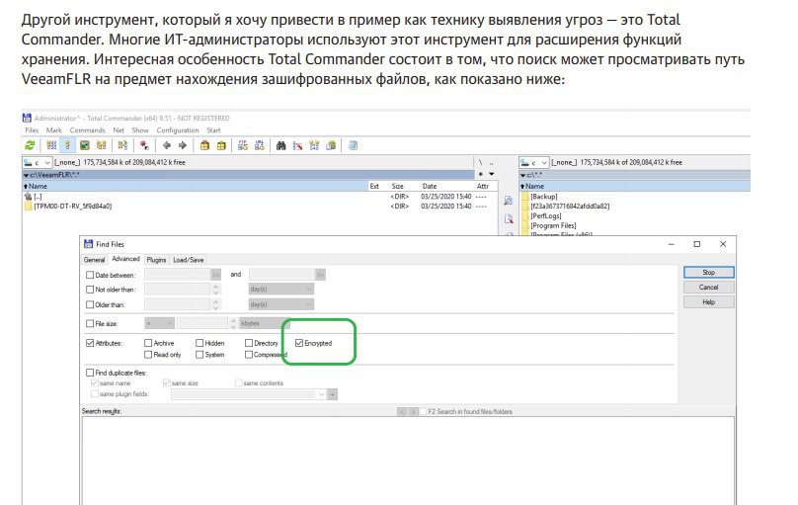The width and height of the screenshot is (798, 505).
Task: Tick the Hidden attribute checkbox
Action: tap(199, 343)
